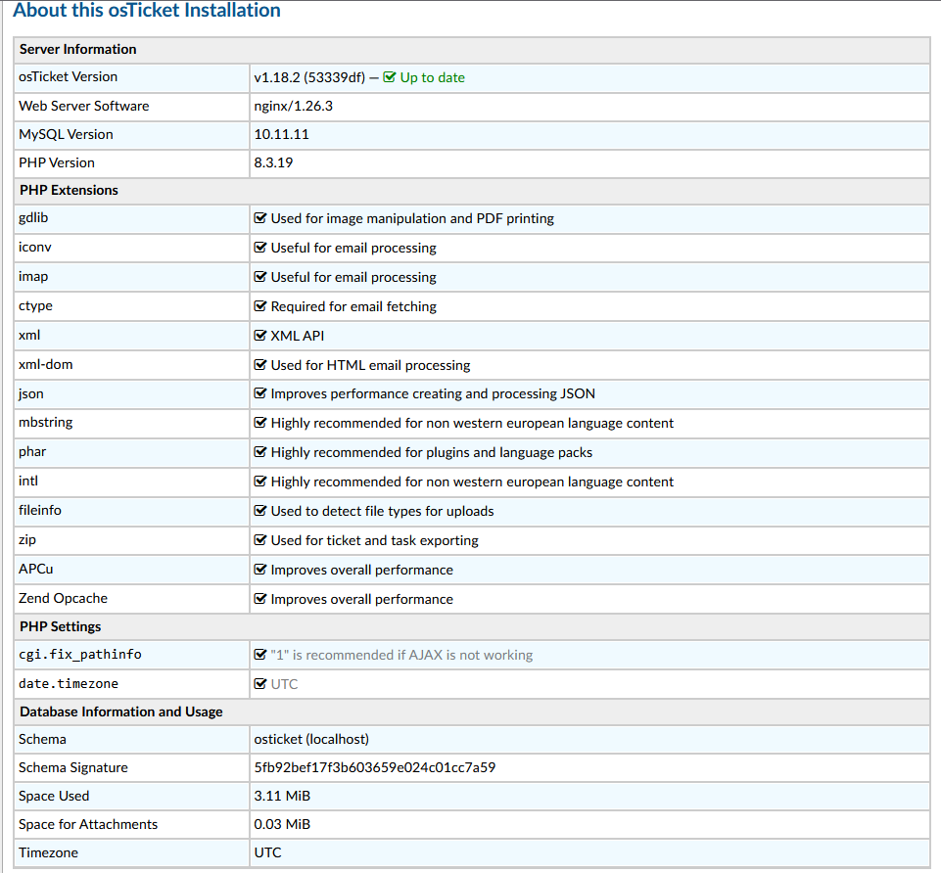Click the Database Information and Usage header
This screenshot has width=941, height=873.
(120, 712)
